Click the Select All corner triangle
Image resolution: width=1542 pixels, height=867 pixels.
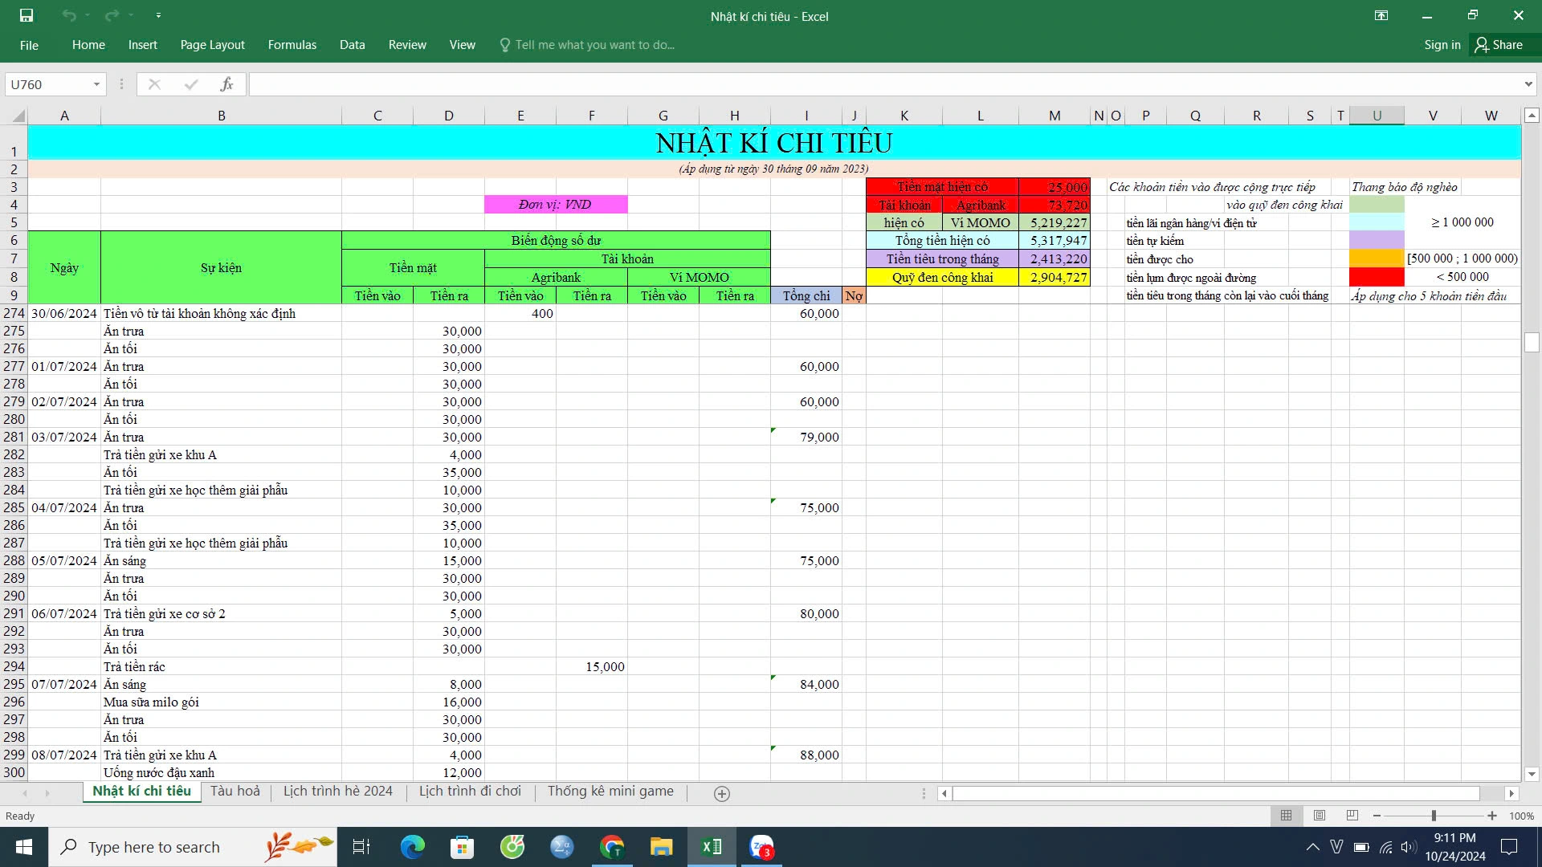[x=17, y=116]
